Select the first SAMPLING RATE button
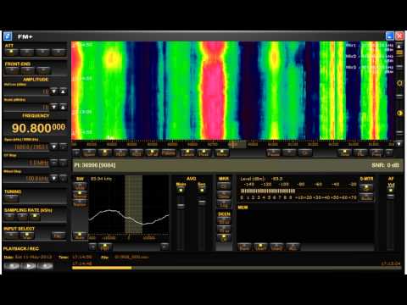Viewport: 407px width, 305px height. 9,217
